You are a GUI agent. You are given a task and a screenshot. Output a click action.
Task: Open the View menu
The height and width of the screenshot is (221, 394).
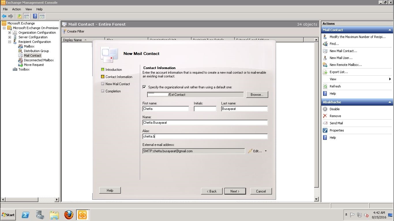pyautogui.click(x=29, y=9)
